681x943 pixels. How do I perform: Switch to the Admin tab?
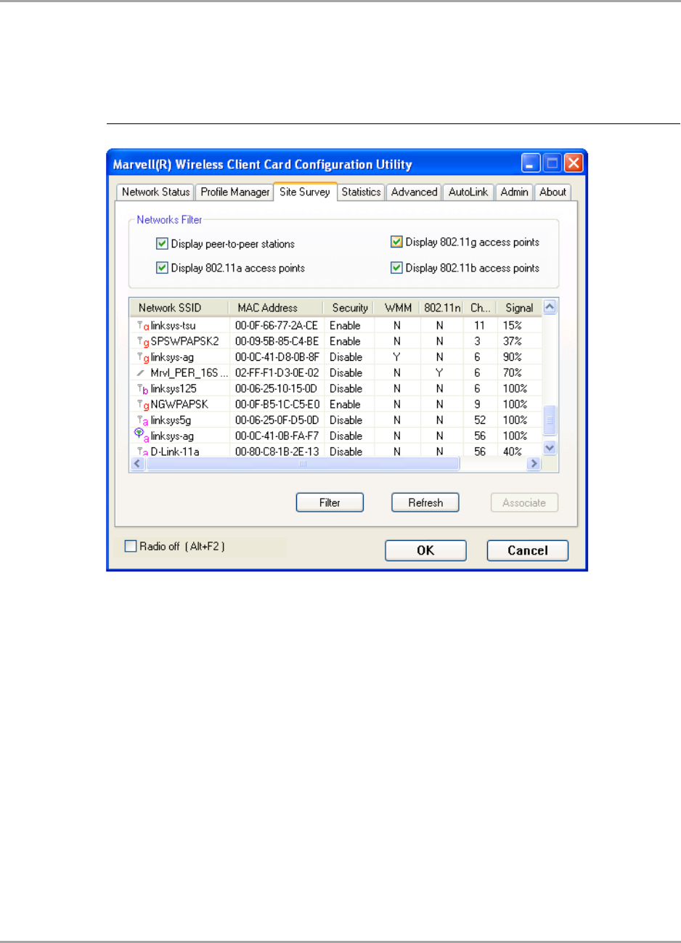point(514,192)
